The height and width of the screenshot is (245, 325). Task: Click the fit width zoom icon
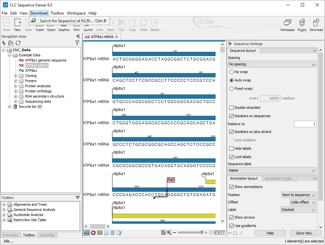point(217,233)
